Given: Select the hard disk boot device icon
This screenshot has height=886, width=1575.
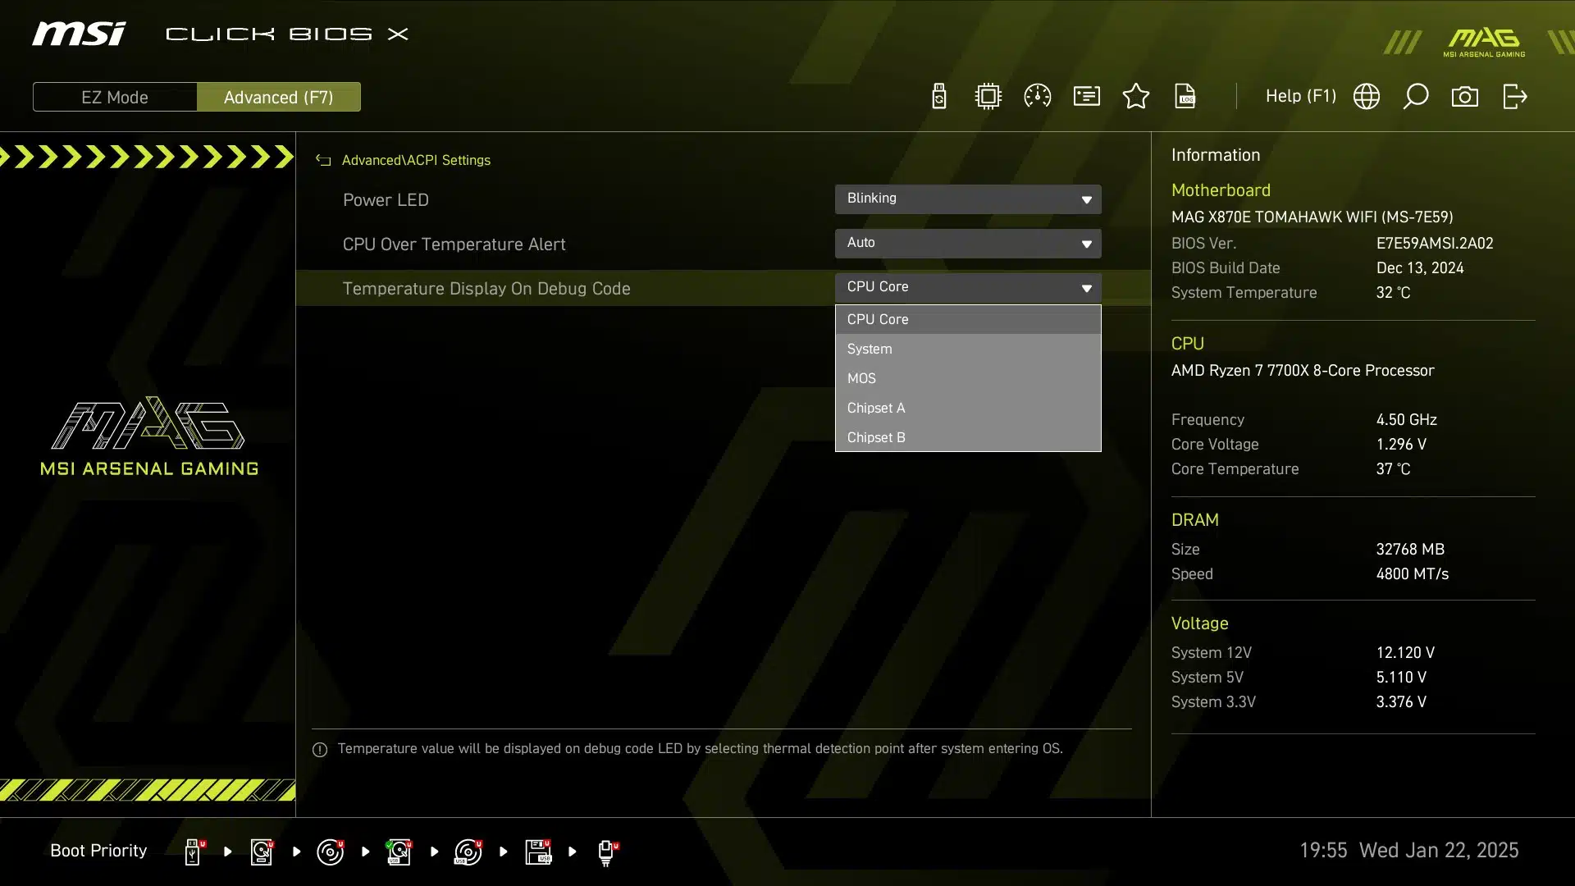Looking at the screenshot, I should click(x=262, y=852).
